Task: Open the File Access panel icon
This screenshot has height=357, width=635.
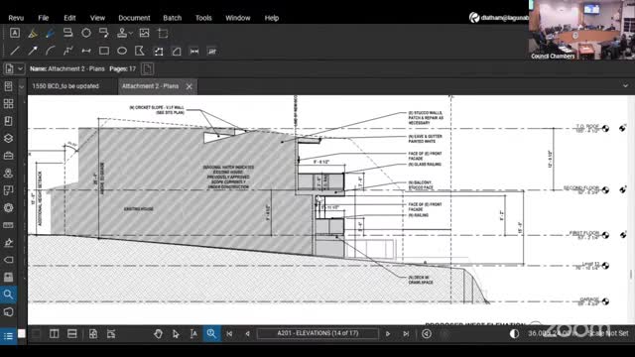Action: click(x=9, y=86)
